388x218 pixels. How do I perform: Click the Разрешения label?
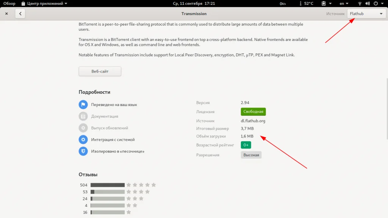point(208,155)
